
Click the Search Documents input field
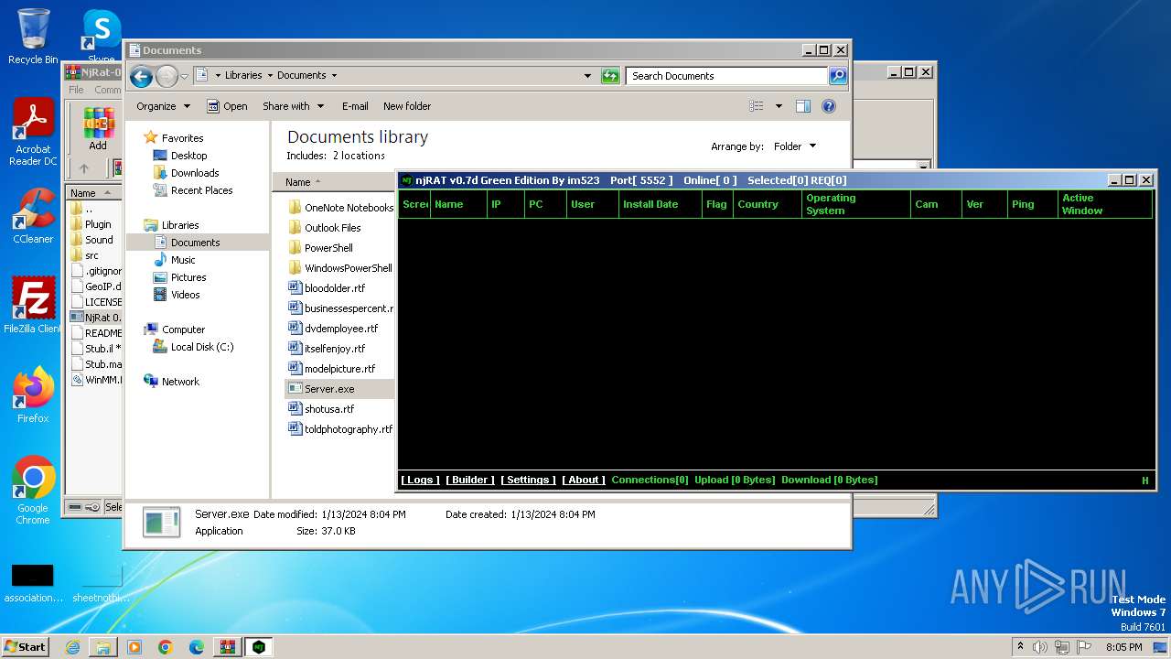(727, 76)
